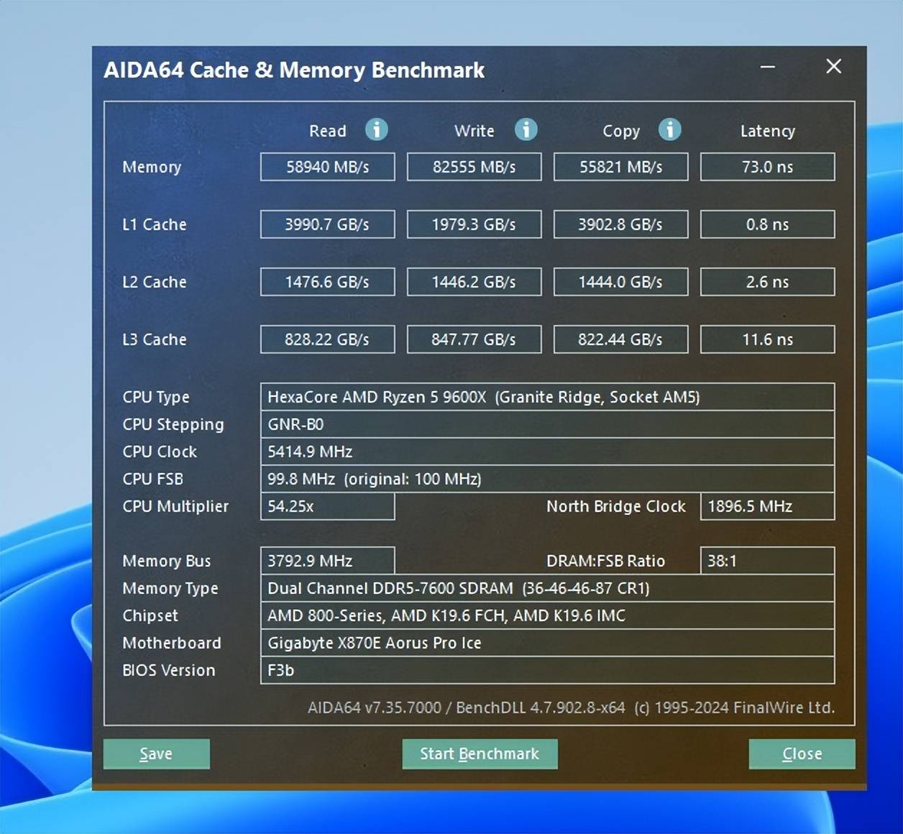Select the L2 Cache read 1476.6 GB/s
This screenshot has height=834, width=903.
click(x=327, y=282)
